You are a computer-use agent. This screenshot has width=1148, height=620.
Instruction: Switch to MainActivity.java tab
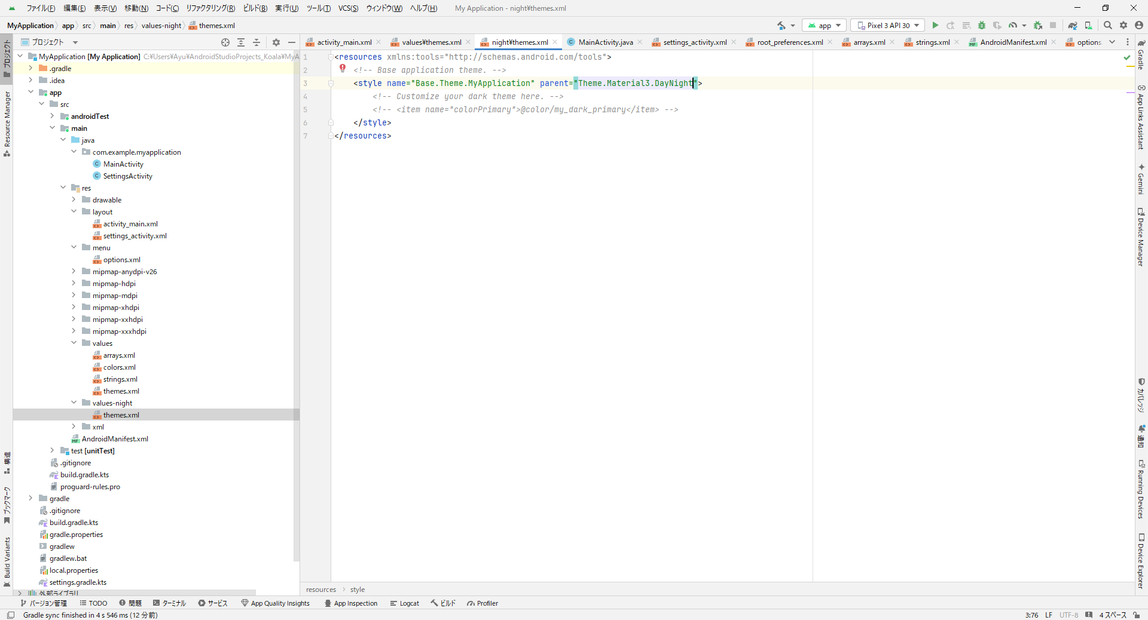coord(605,42)
